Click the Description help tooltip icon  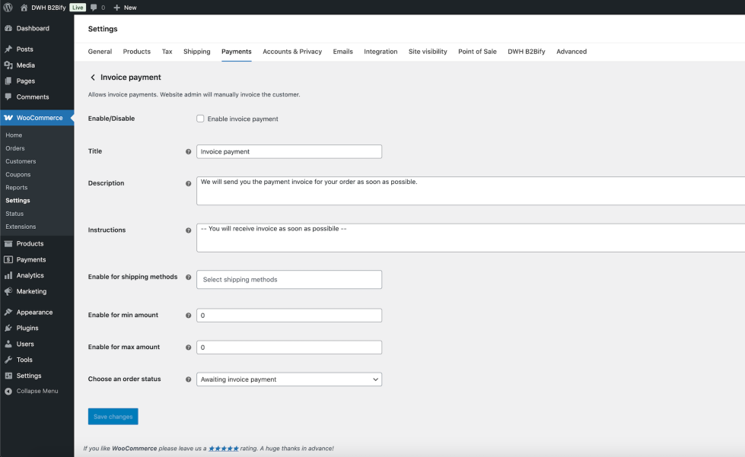pos(189,184)
